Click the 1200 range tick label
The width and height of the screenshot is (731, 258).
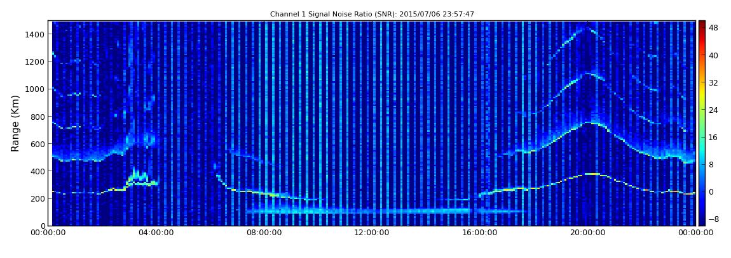(x=36, y=62)
